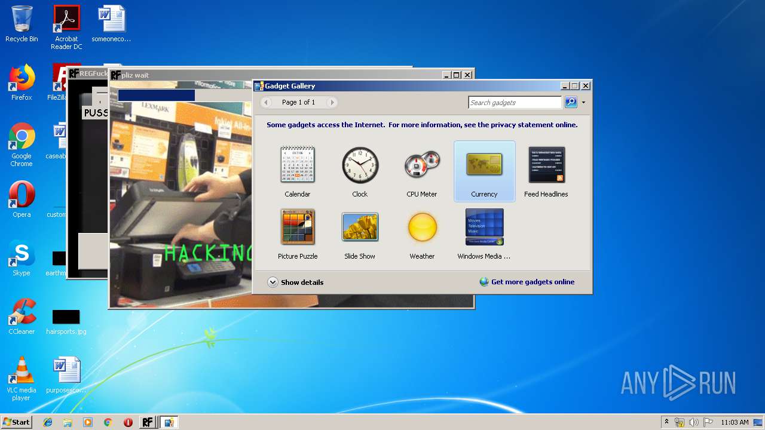Open the someoneco... Word document on desktop

[111, 24]
